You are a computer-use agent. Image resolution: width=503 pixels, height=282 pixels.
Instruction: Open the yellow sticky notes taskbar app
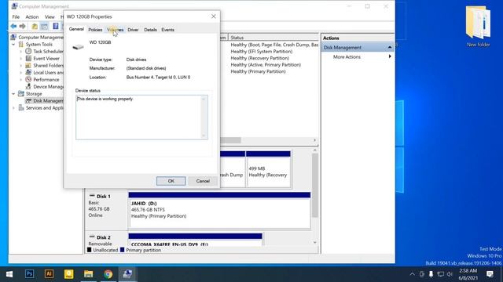[x=68, y=274]
